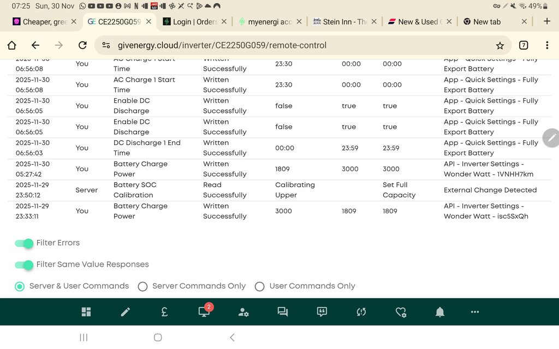This screenshot has width=559, height=349.
Task: Open the monitor icon with red badge
Action: tap(204, 312)
